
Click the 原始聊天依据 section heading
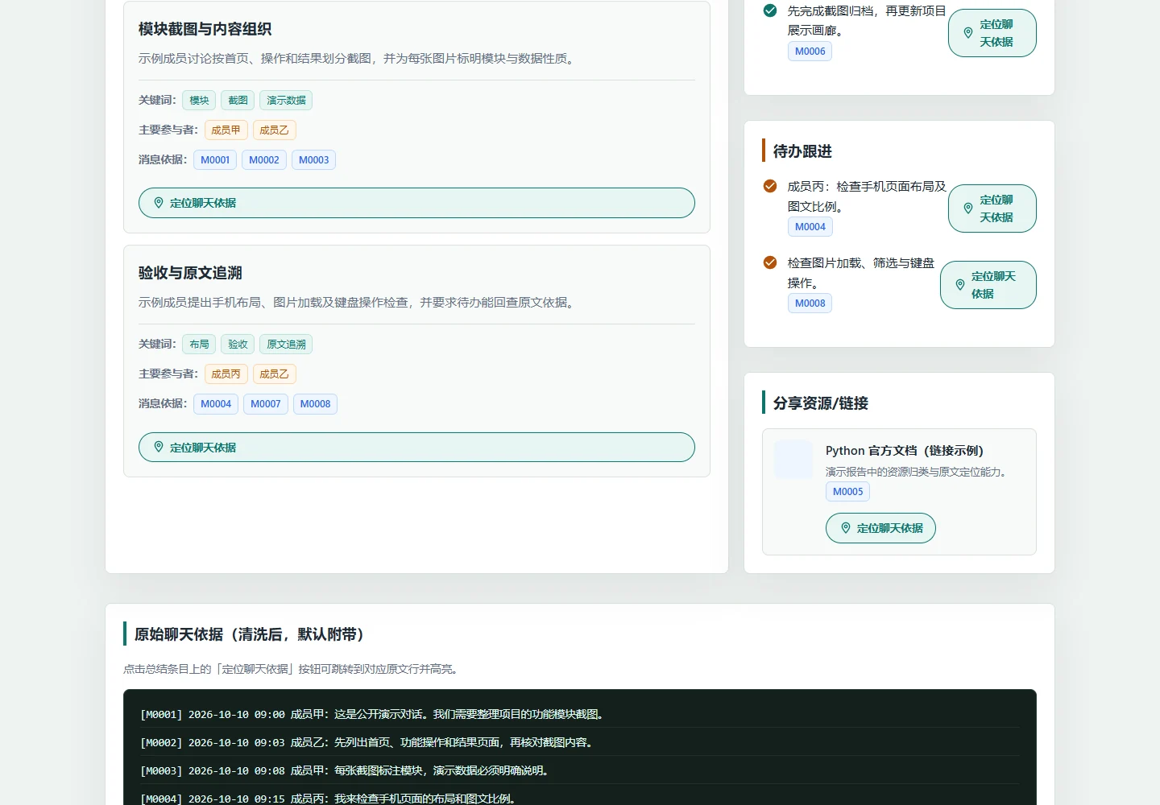(x=249, y=634)
